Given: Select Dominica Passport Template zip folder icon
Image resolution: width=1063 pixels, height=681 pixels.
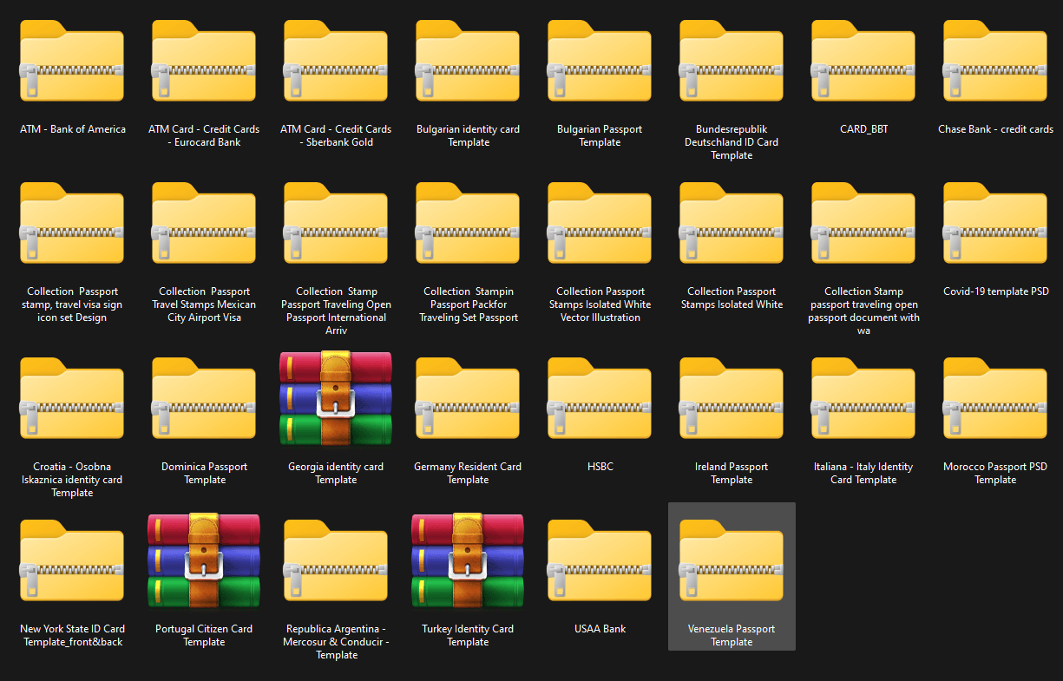Looking at the screenshot, I should (x=204, y=398).
